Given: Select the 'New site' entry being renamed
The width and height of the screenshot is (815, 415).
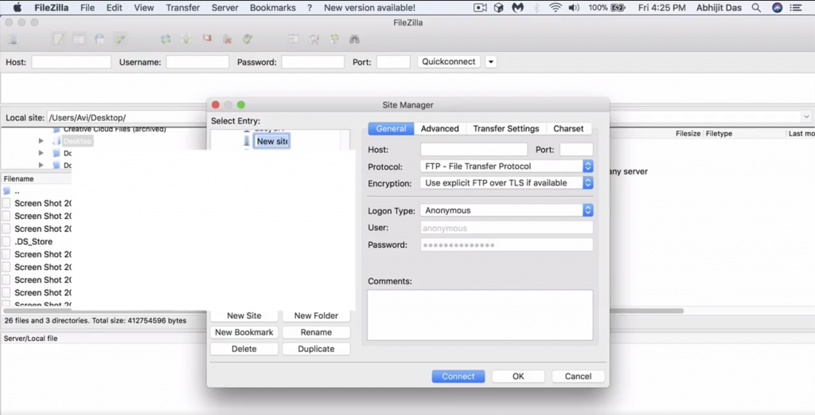Looking at the screenshot, I should [272, 142].
